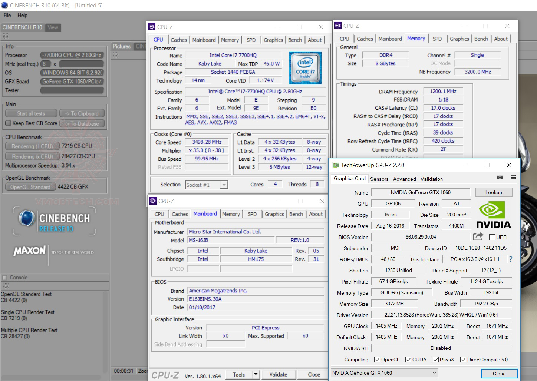
Task: Click the Validate button in CPU-Z
Action: point(278,374)
